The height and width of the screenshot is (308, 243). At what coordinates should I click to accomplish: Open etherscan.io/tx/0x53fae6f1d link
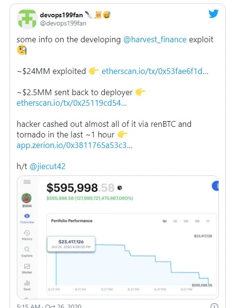[155, 71]
